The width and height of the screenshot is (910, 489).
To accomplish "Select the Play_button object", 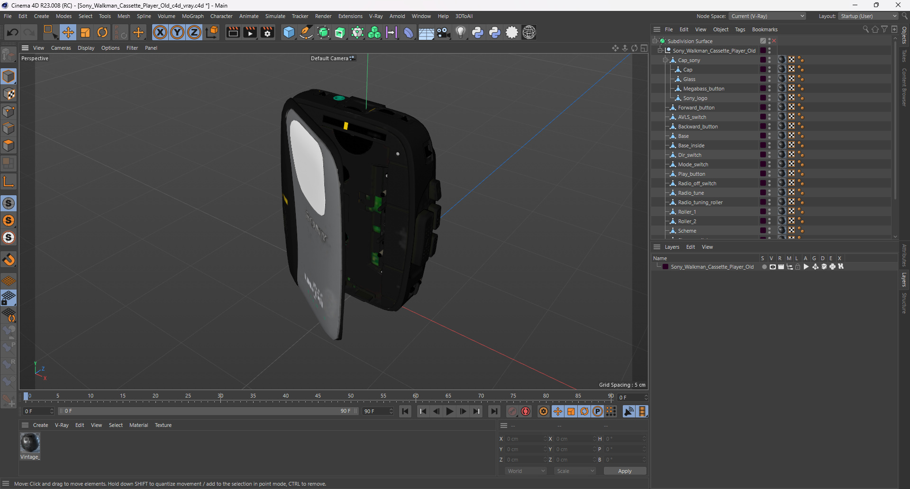I will 692,174.
